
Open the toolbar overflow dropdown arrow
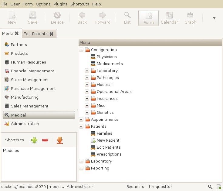[214, 18]
